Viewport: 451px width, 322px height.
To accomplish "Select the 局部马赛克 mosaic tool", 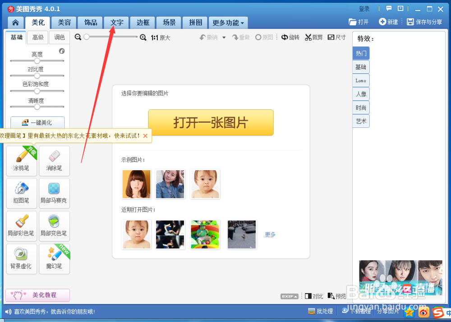I will (54, 193).
